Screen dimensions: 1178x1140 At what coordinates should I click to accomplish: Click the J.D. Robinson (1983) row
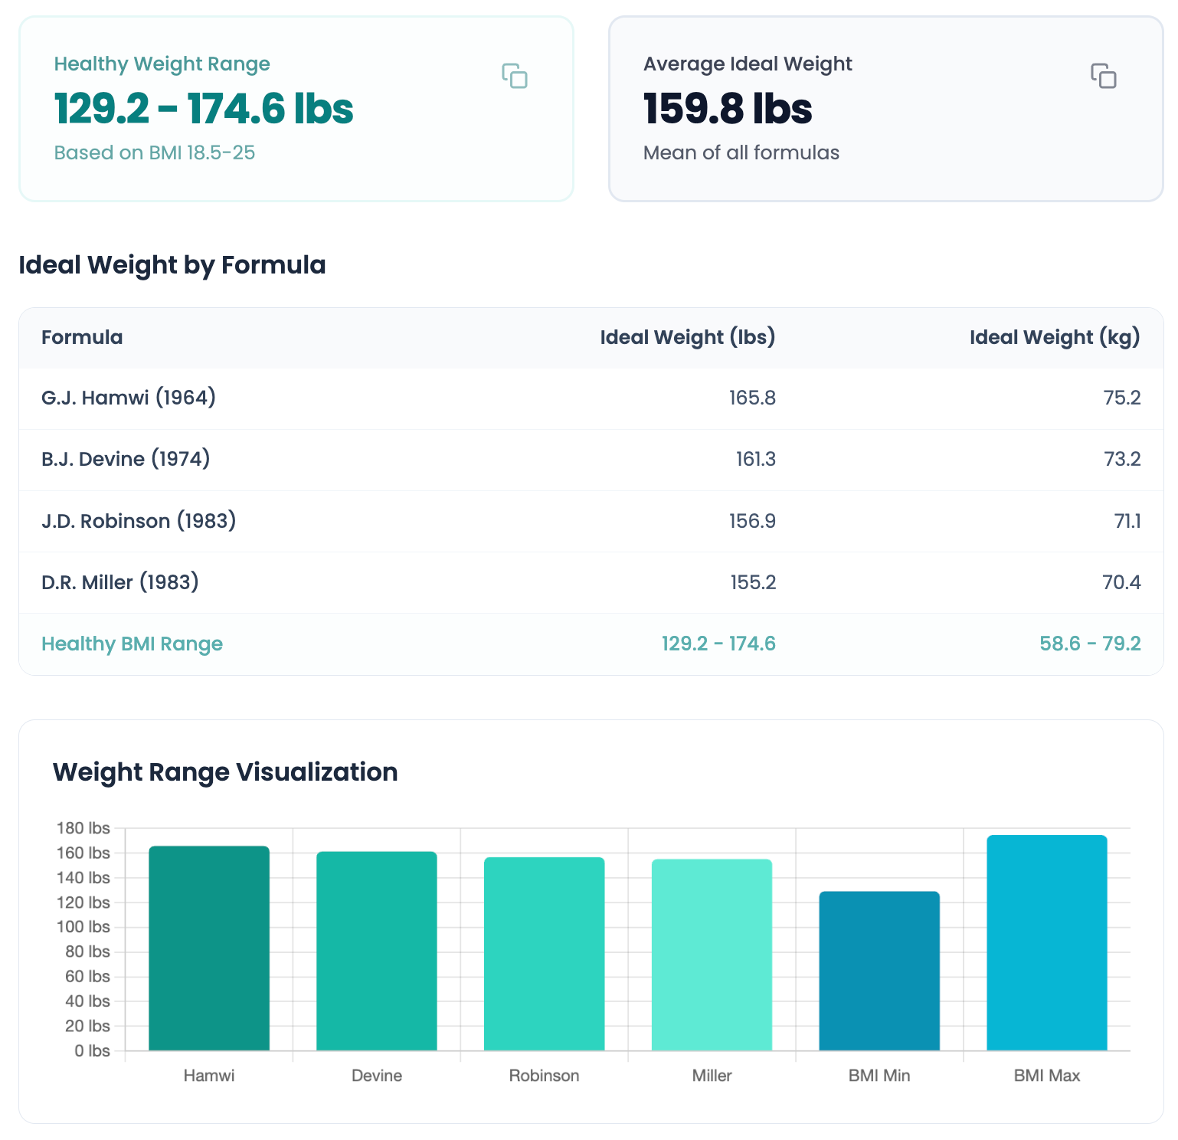[590, 521]
